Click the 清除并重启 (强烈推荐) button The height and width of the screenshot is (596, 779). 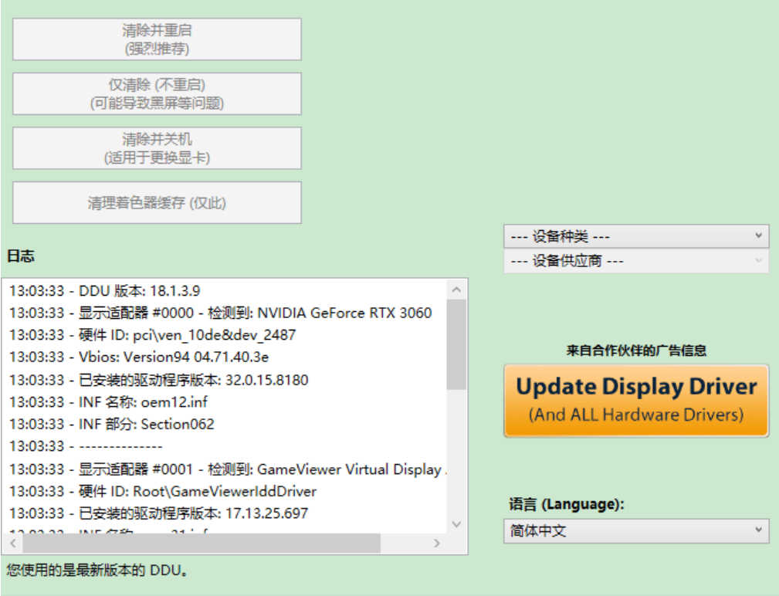[156, 39]
